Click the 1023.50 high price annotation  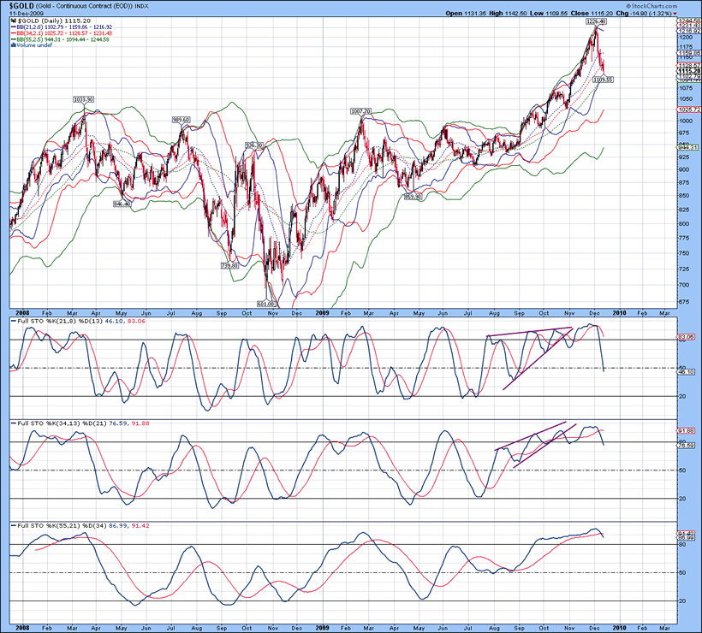84,99
